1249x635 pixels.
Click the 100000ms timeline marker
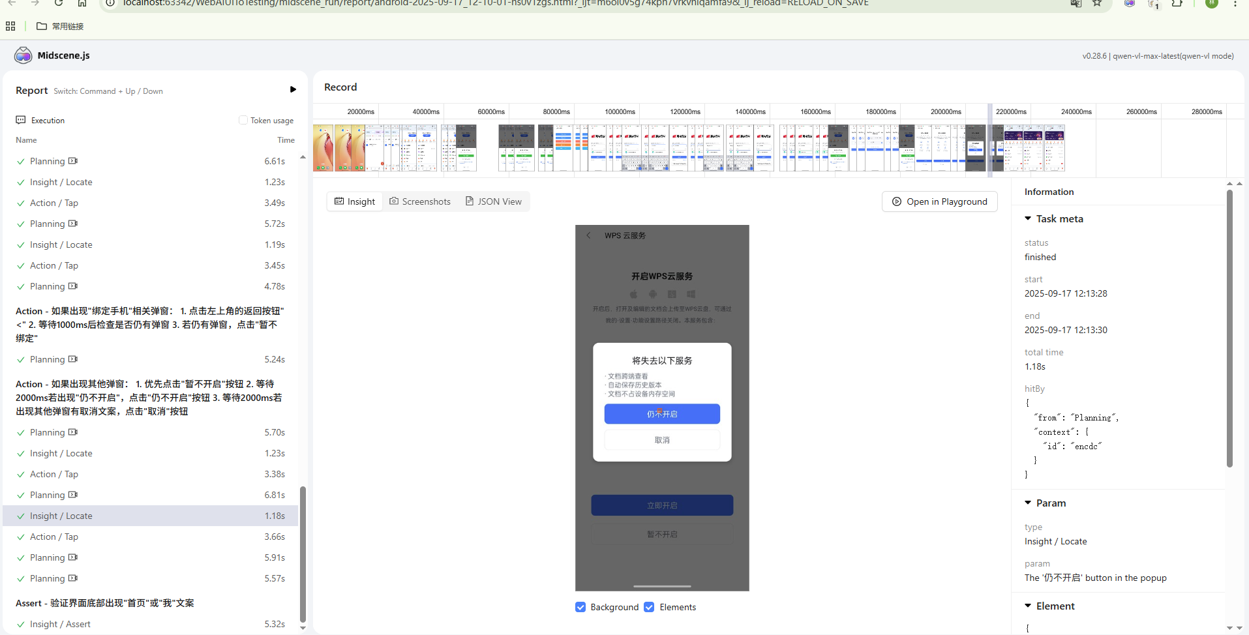point(620,111)
